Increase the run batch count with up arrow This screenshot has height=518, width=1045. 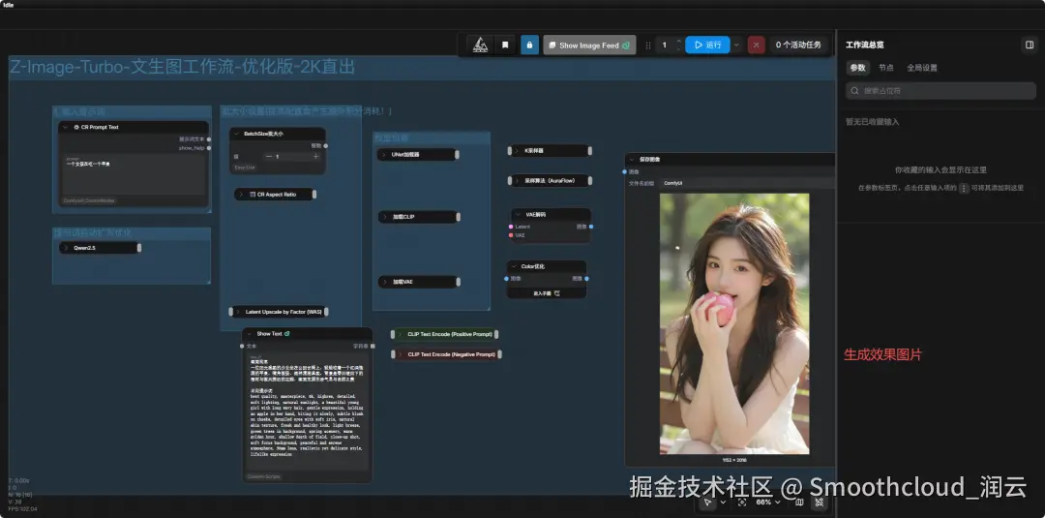coord(678,42)
